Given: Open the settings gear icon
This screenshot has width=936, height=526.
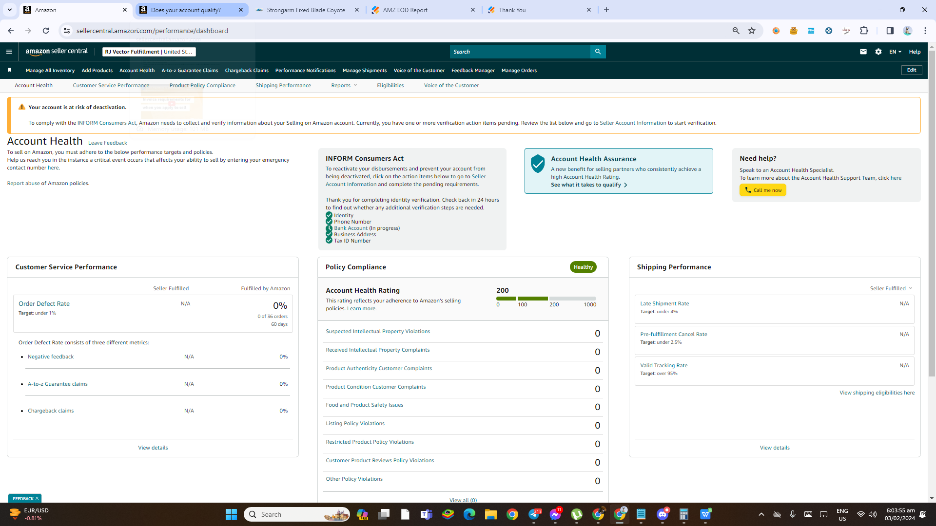Looking at the screenshot, I should coord(878,52).
